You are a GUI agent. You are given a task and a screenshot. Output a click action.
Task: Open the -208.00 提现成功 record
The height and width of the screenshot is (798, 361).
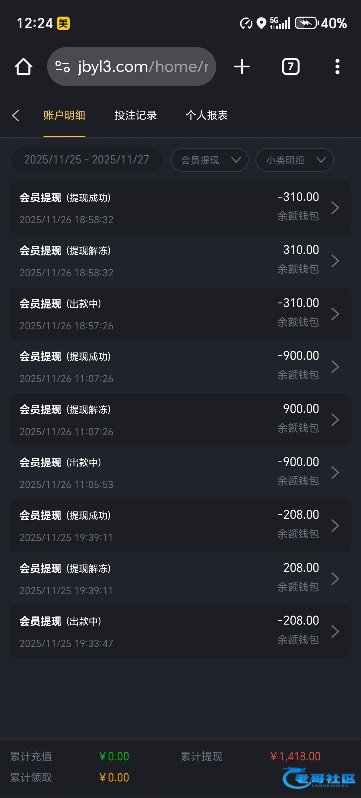(x=180, y=526)
